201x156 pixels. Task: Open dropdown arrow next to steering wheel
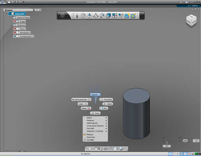[92, 149]
